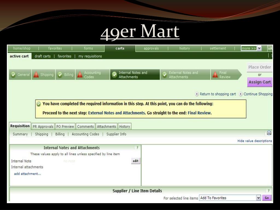This screenshot has width=280, height=210.
Task: Click 'For selected line items' label
Action: [x=180, y=198]
